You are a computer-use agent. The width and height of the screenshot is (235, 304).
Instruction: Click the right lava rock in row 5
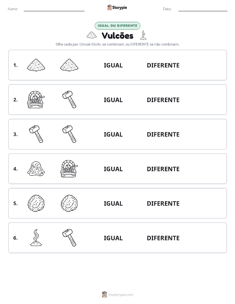tap(69, 203)
